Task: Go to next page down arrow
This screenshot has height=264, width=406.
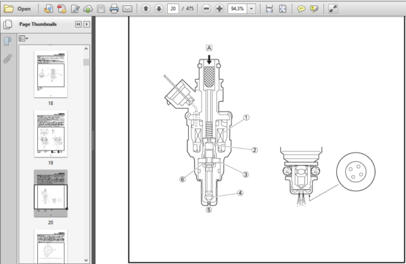Action: pos(159,9)
